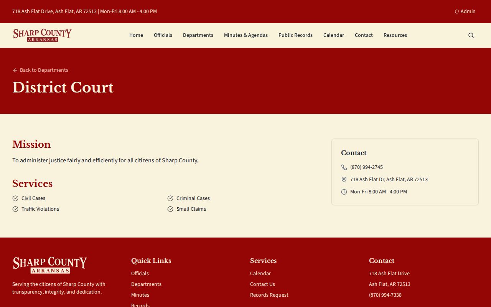Open the Calendar nav item
Screen dimensions: 491x307
334,35
